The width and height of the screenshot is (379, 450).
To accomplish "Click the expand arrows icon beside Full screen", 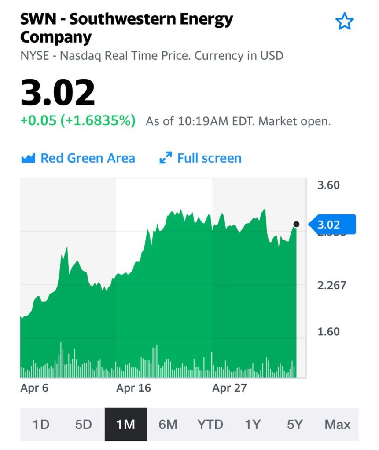I will 166,158.
